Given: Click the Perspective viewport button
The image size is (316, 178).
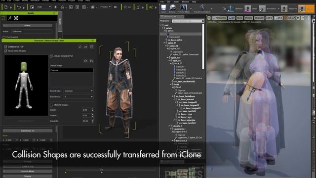Looking at the screenshot, I should pos(219,18).
